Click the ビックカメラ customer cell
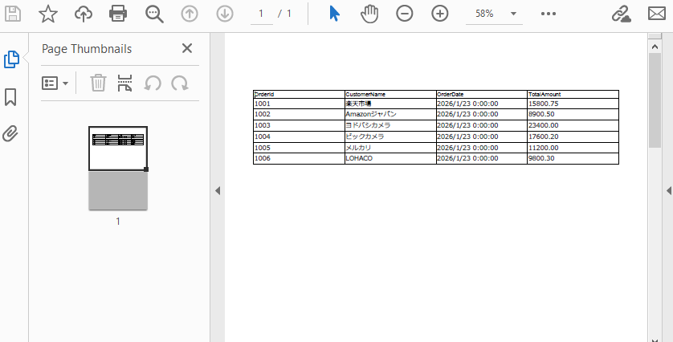Screen dimensions: 673x342 (390, 136)
